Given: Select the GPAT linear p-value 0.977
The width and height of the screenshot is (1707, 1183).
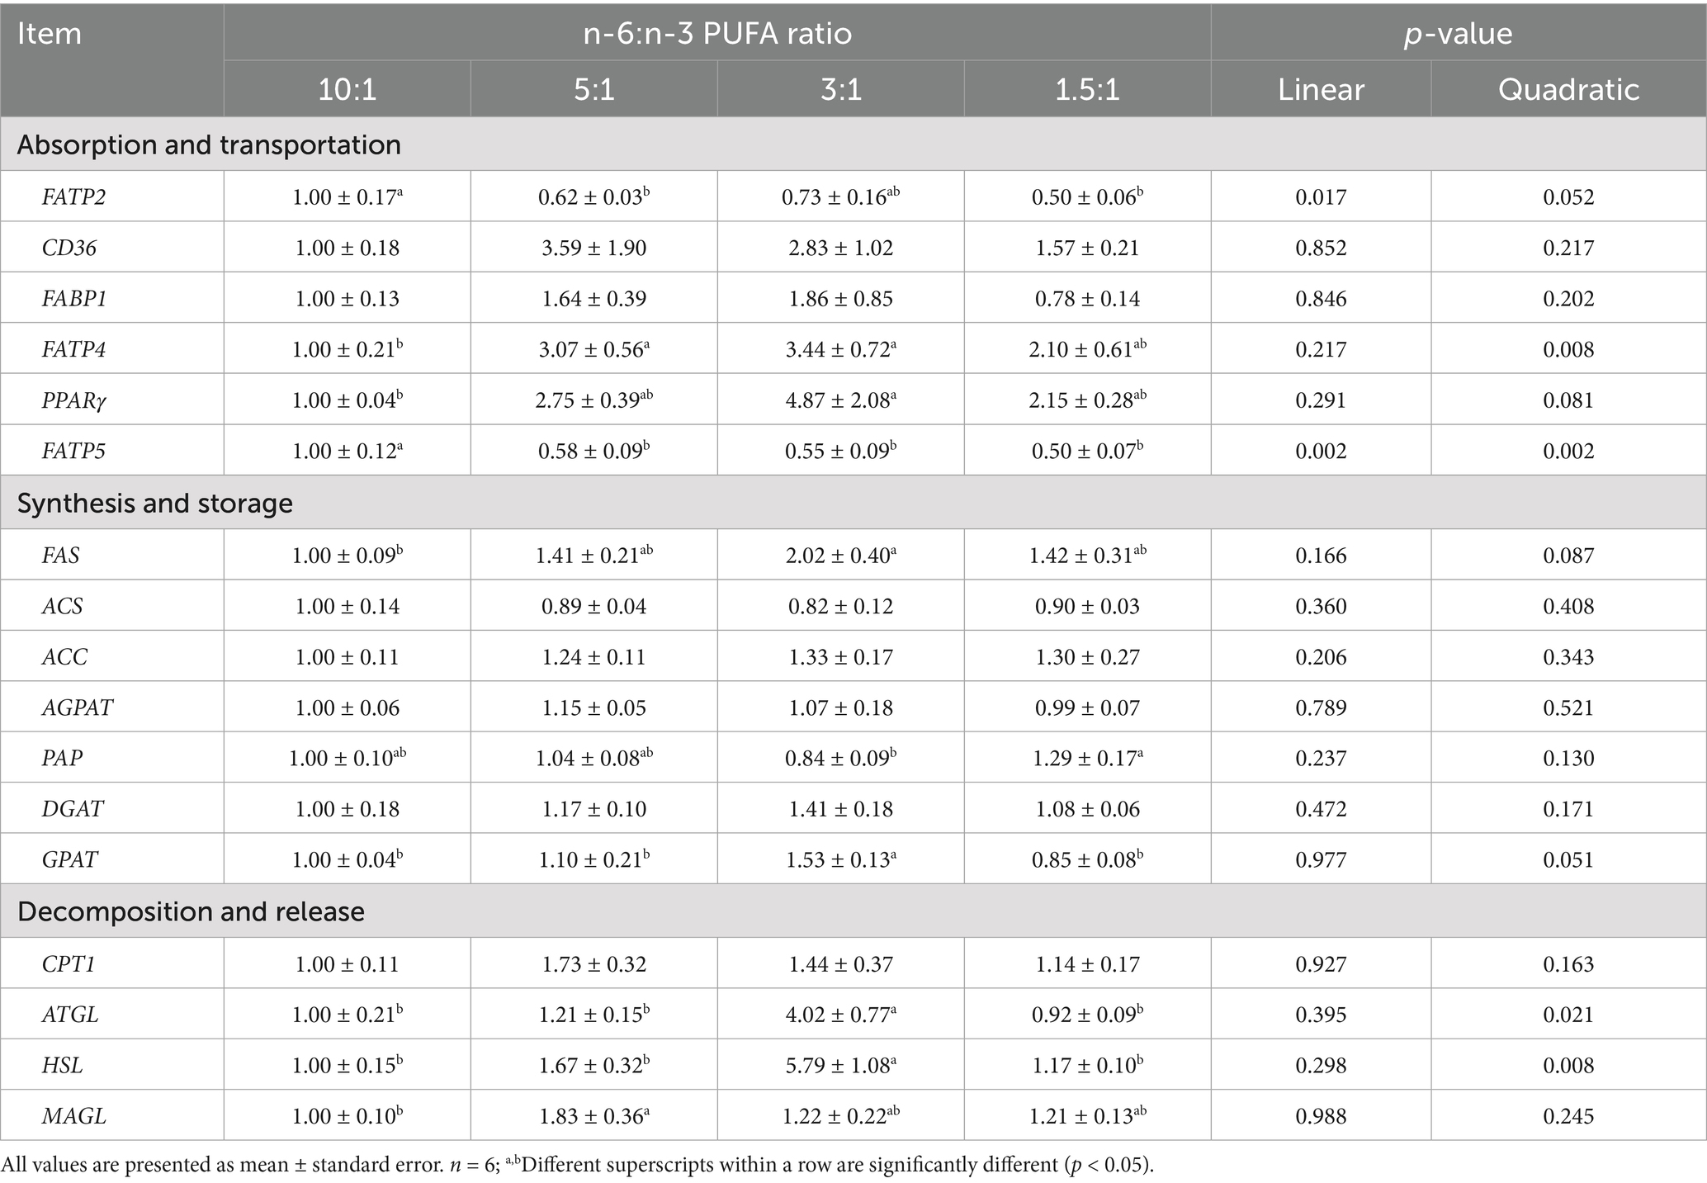Looking at the screenshot, I should [1321, 859].
